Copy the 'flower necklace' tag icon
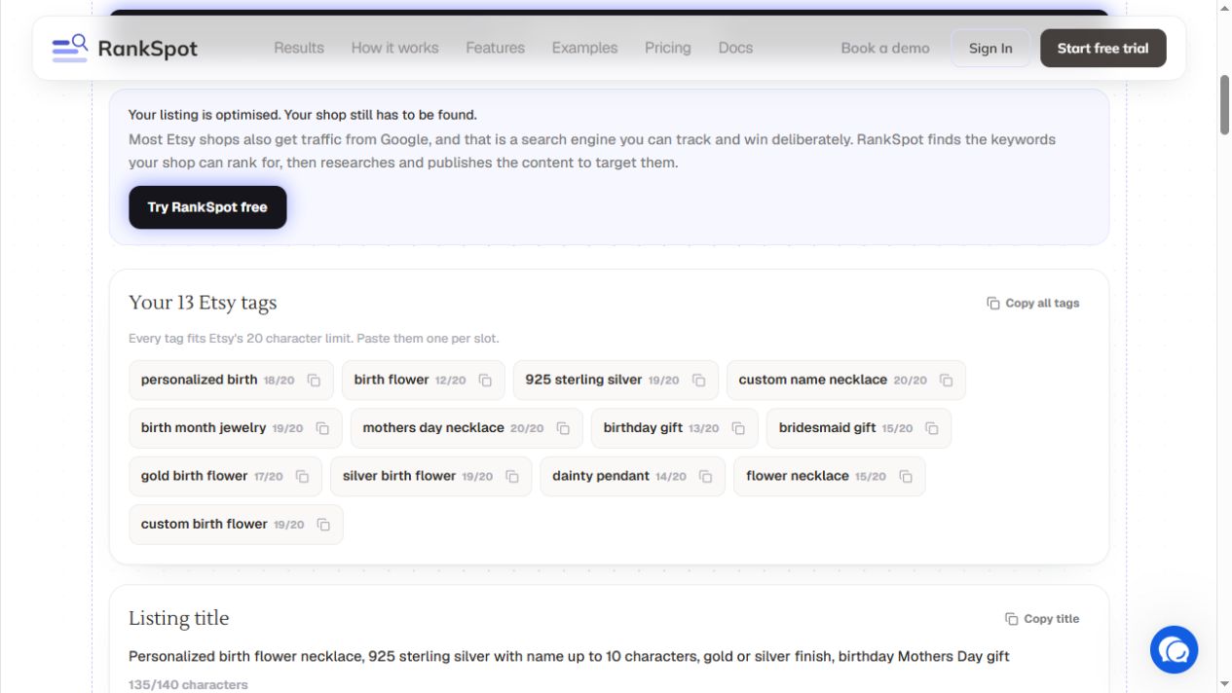 pos(906,476)
